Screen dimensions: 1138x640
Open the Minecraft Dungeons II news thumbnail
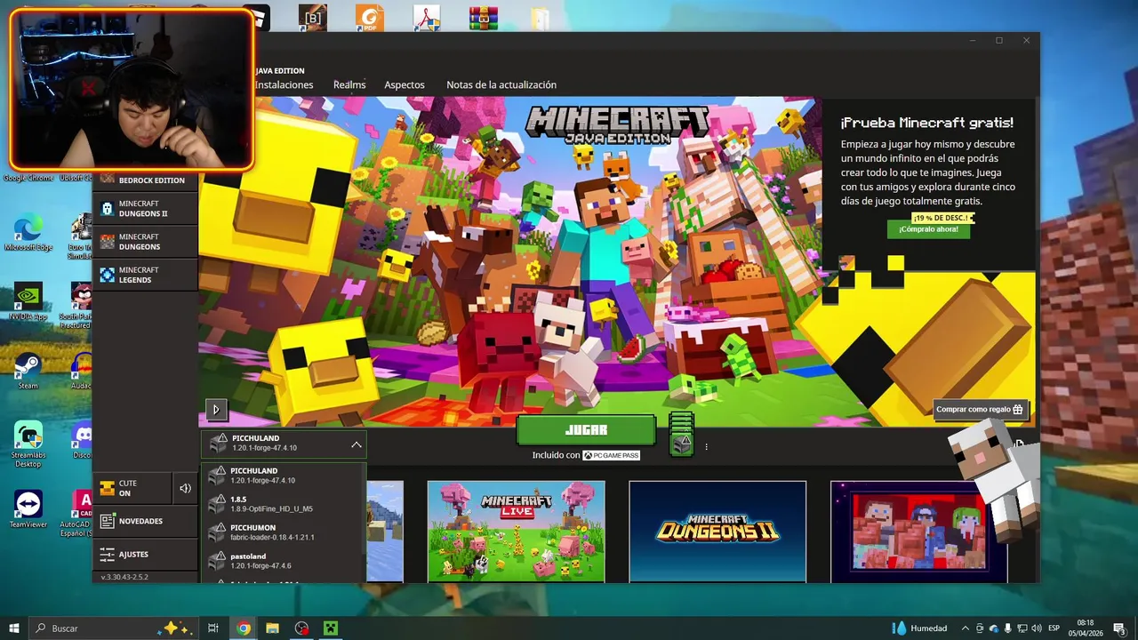pyautogui.click(x=717, y=532)
